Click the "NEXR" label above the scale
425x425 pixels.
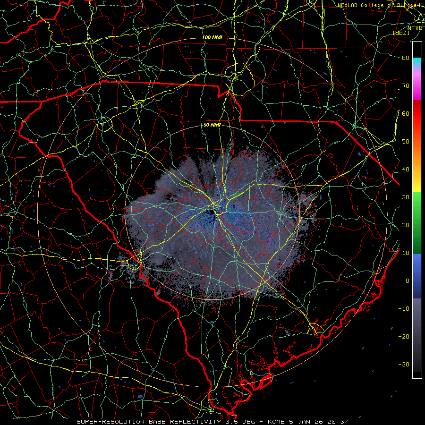pyautogui.click(x=415, y=28)
